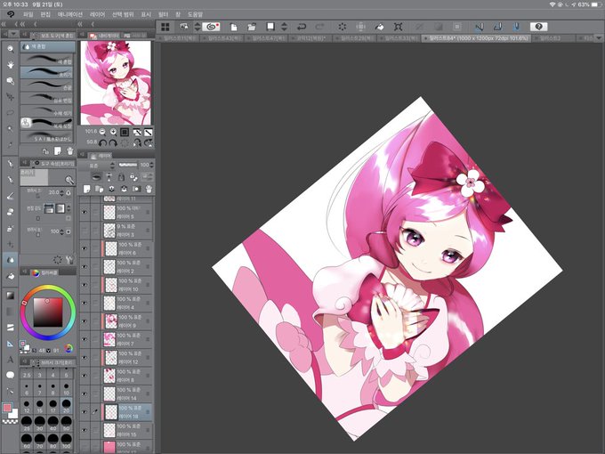This screenshot has width=605, height=454.
Task: Select the 손끝 (fingertip) sub tool
Action: pyautogui.click(x=46, y=85)
